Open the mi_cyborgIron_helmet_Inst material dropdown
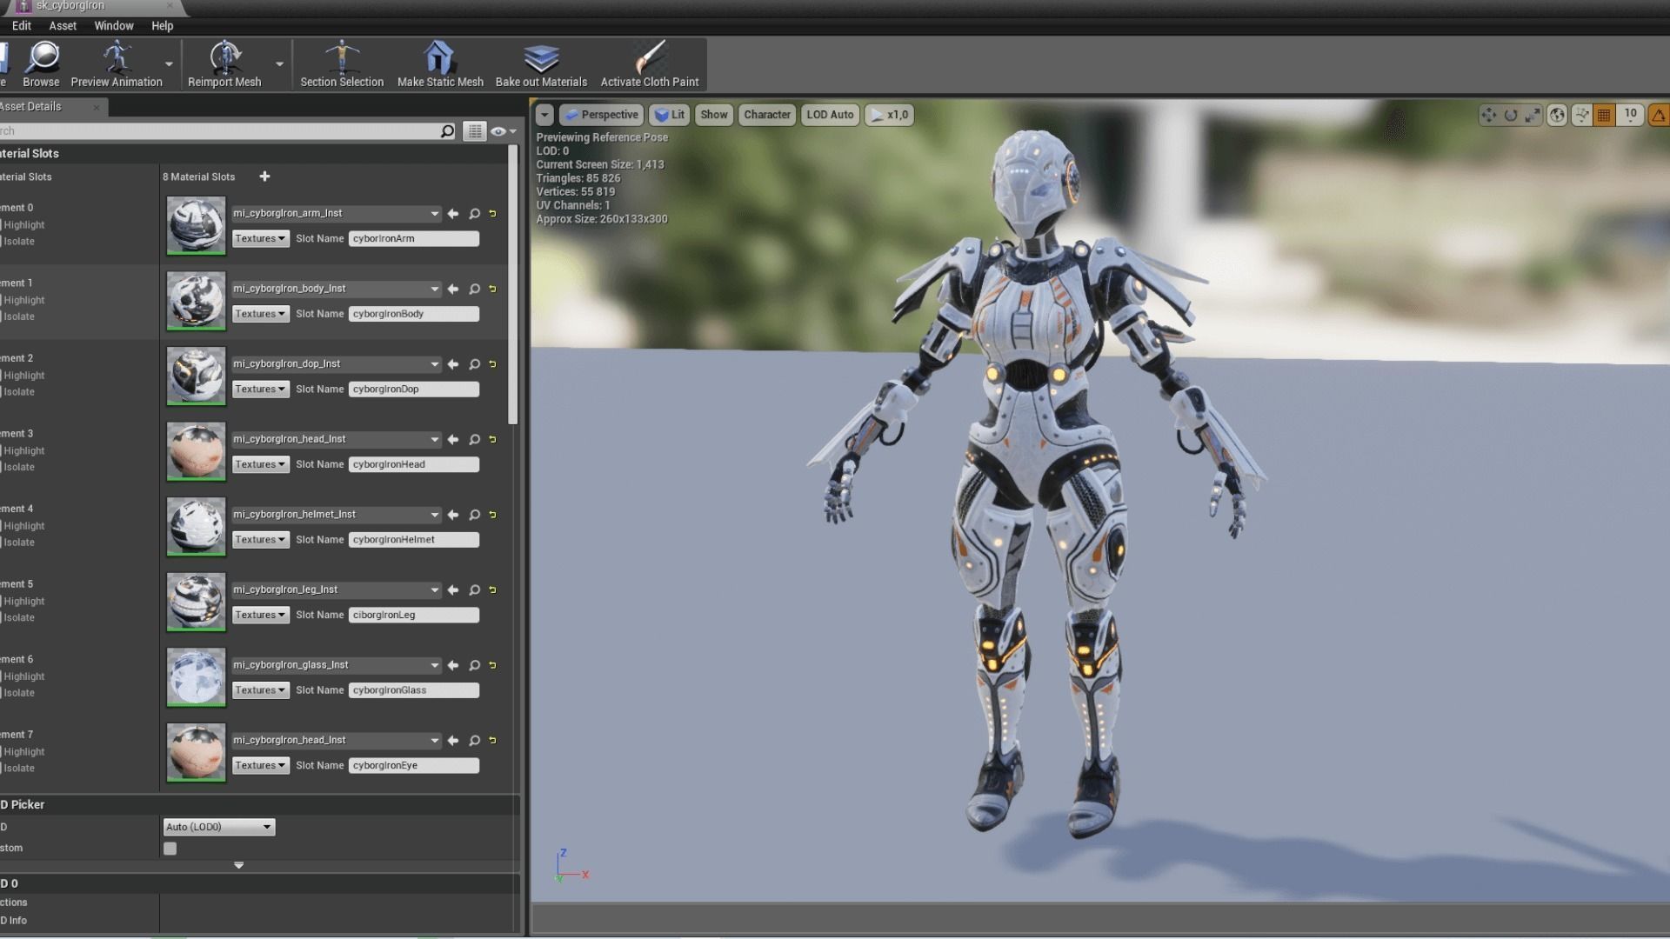The image size is (1670, 939). coord(336,515)
